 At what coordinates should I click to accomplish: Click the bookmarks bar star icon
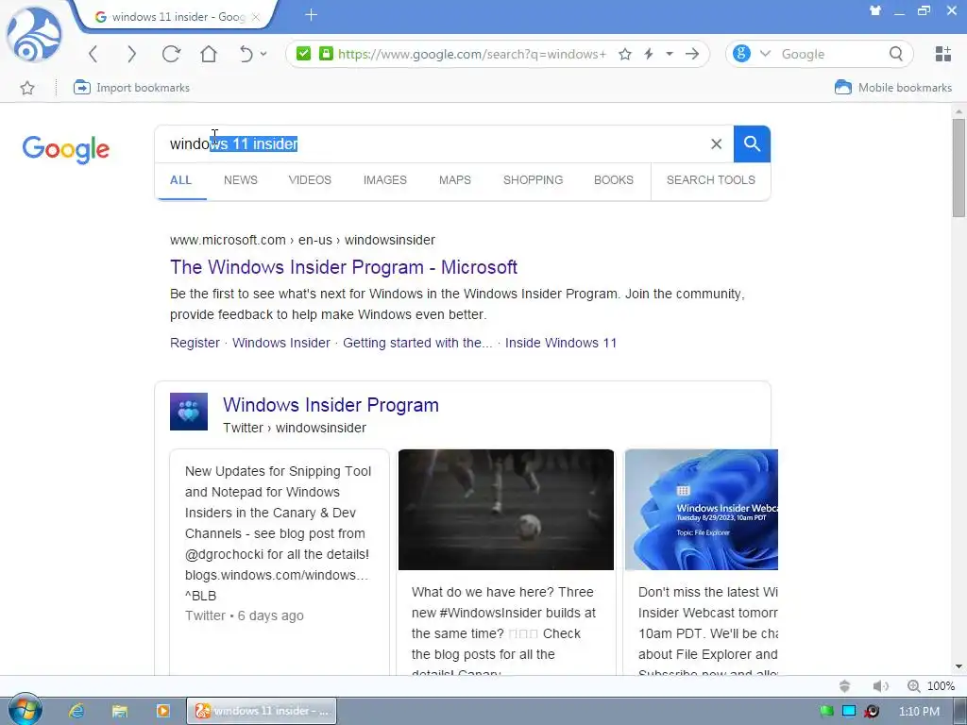[x=27, y=88]
